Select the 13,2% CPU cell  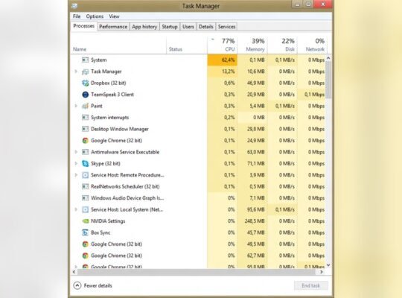point(223,72)
